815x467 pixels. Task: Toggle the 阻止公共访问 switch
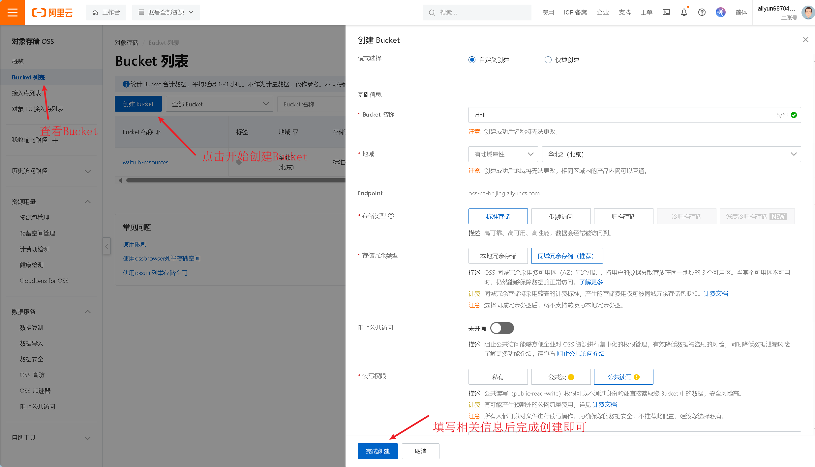(x=502, y=328)
